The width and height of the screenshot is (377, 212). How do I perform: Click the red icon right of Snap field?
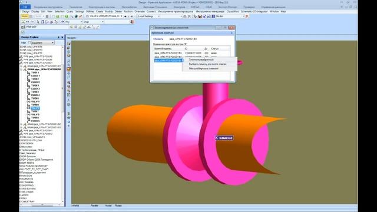point(132,22)
